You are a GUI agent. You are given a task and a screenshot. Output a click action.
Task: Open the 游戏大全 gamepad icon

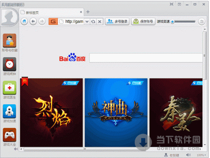(10, 135)
